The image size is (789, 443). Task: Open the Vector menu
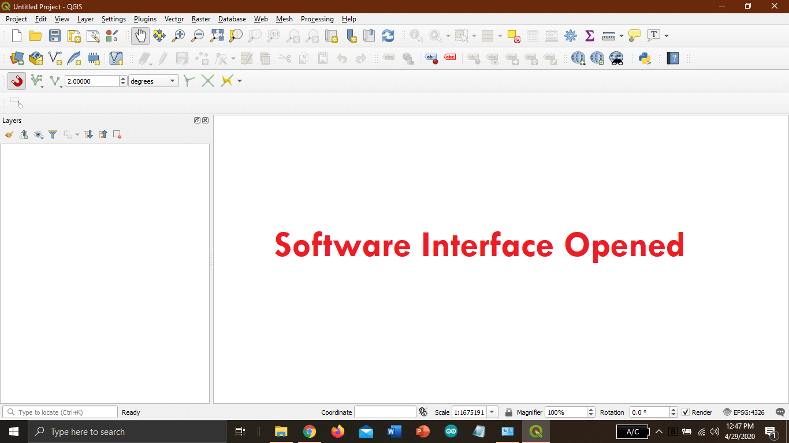174,19
